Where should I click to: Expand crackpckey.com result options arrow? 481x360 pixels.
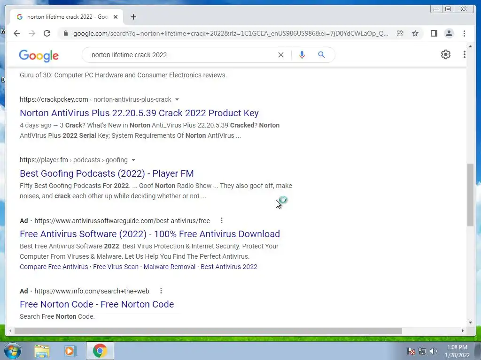tap(177, 99)
